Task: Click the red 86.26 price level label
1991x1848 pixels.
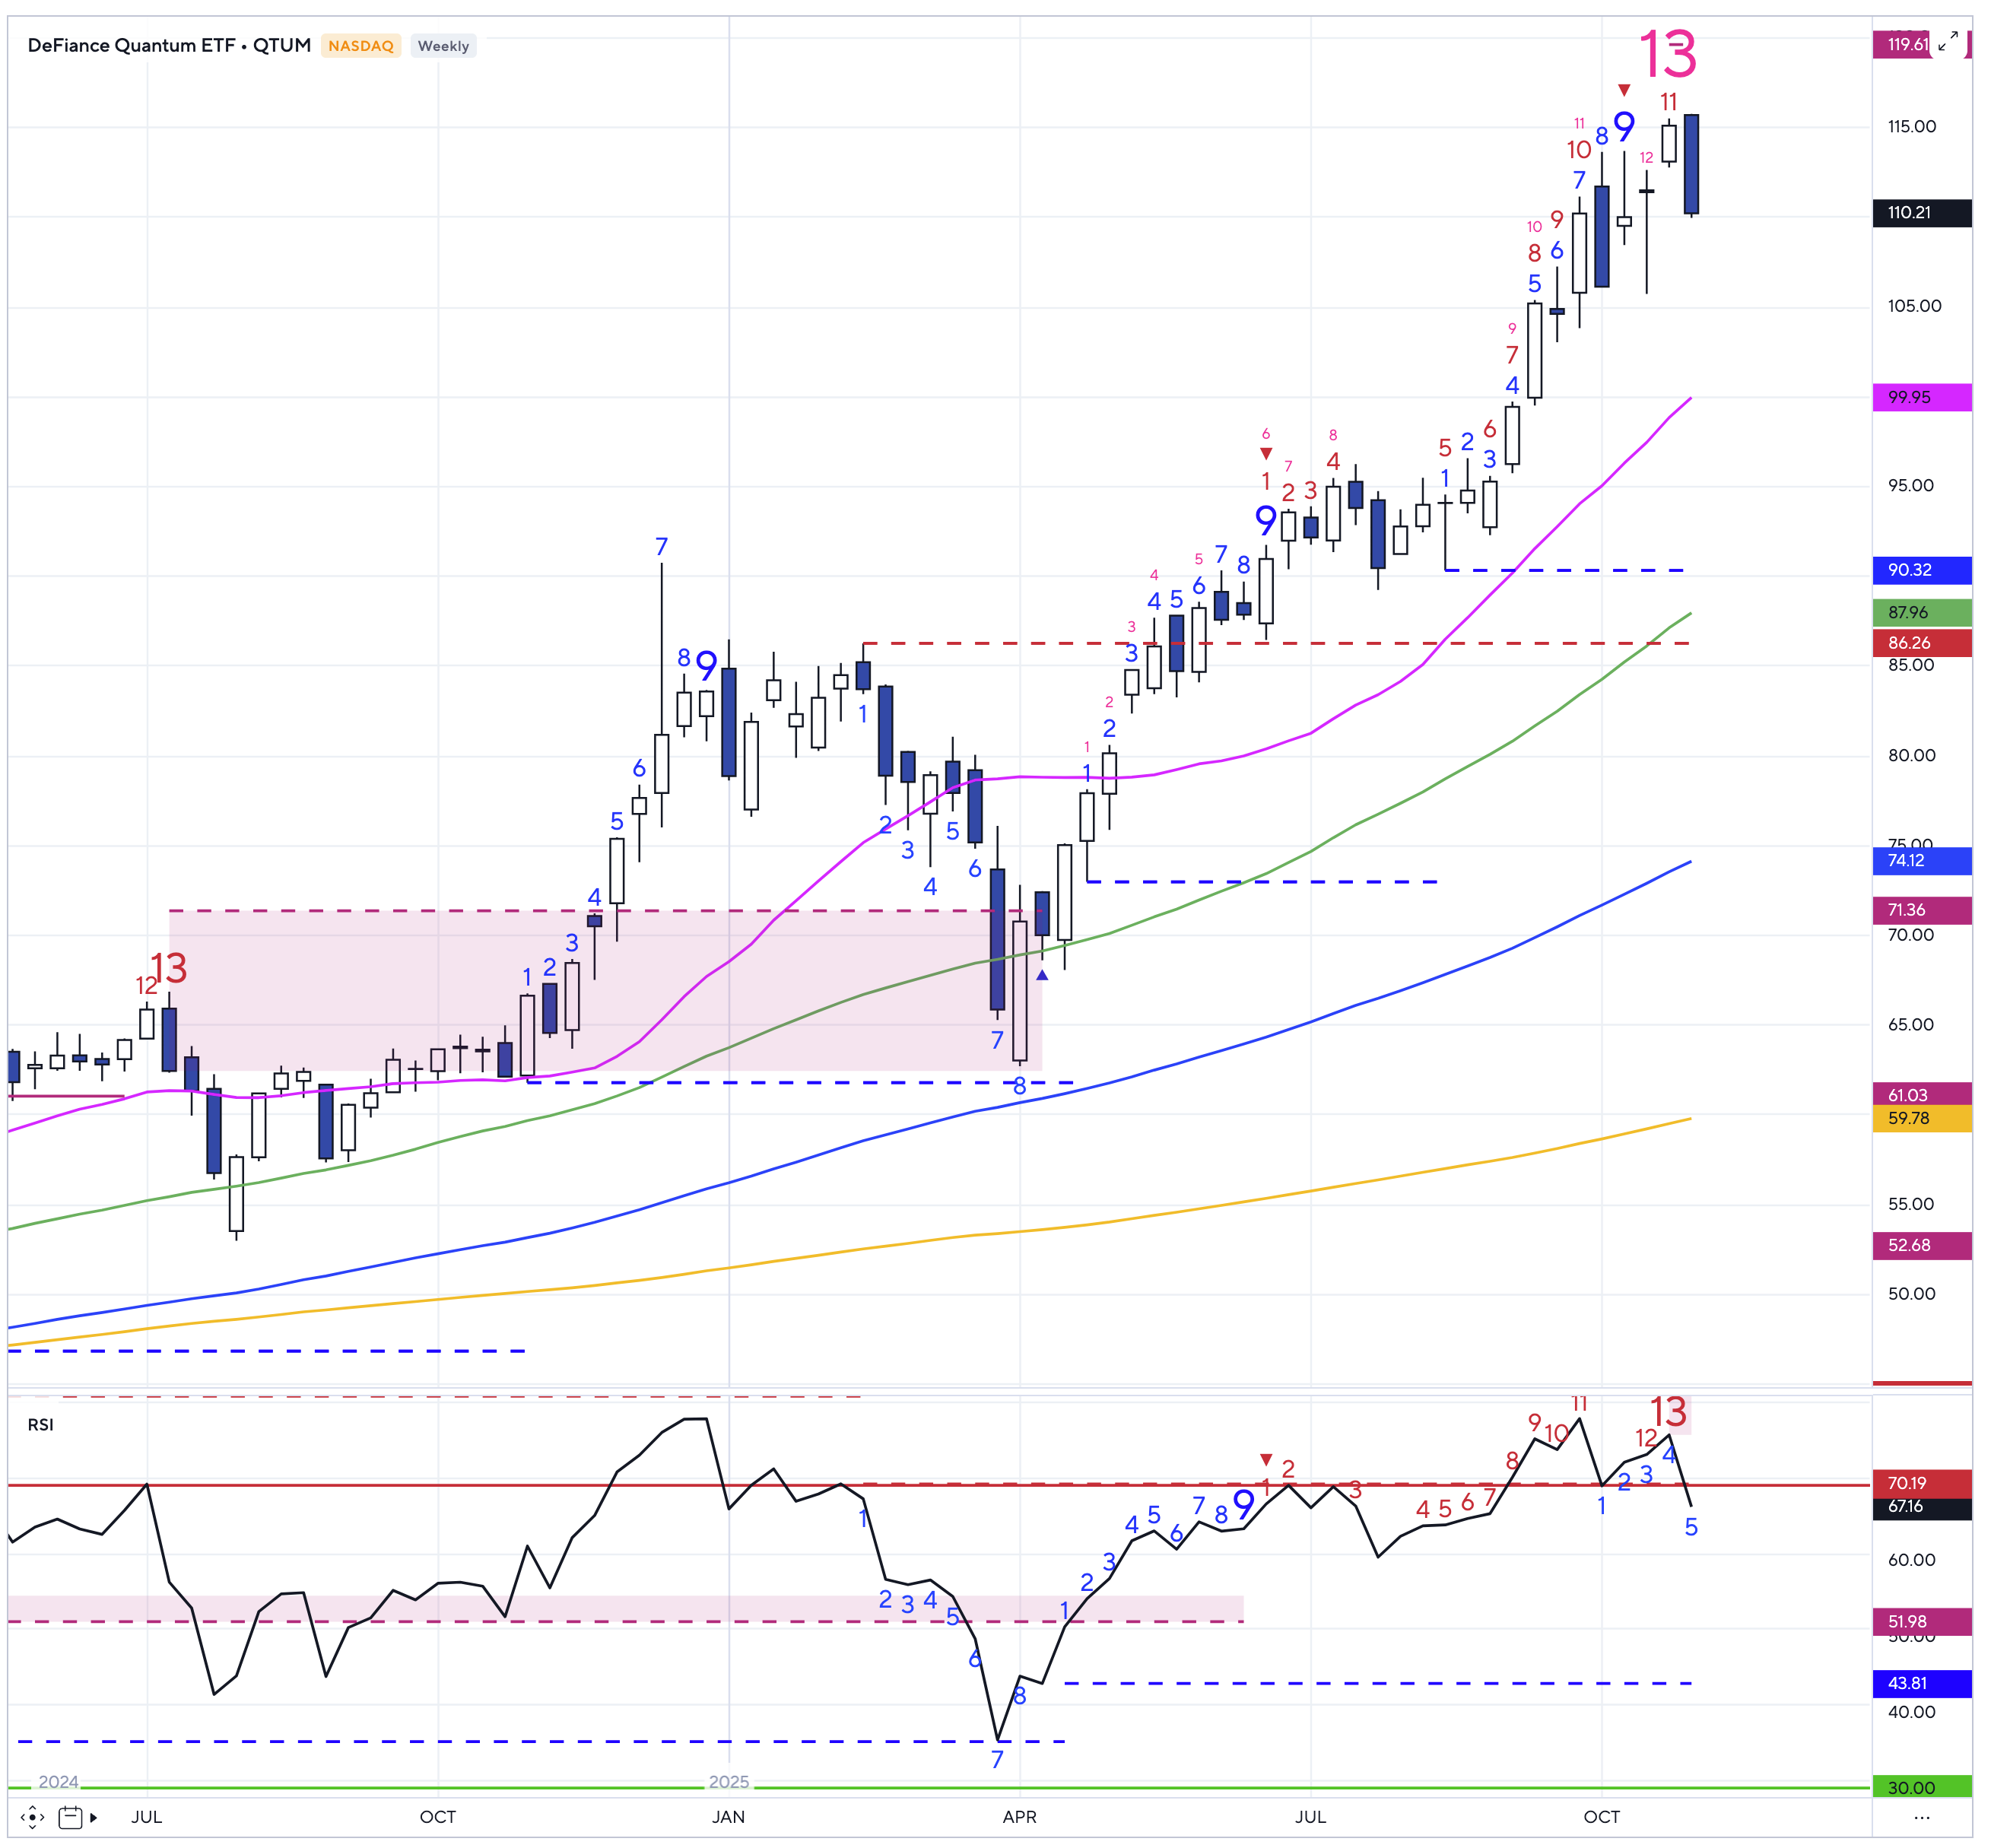Action: [1920, 643]
